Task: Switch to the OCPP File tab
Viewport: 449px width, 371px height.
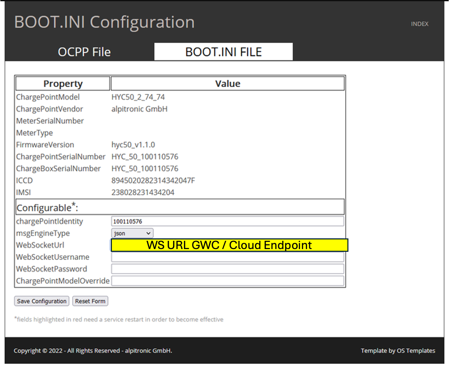Action: pos(84,52)
